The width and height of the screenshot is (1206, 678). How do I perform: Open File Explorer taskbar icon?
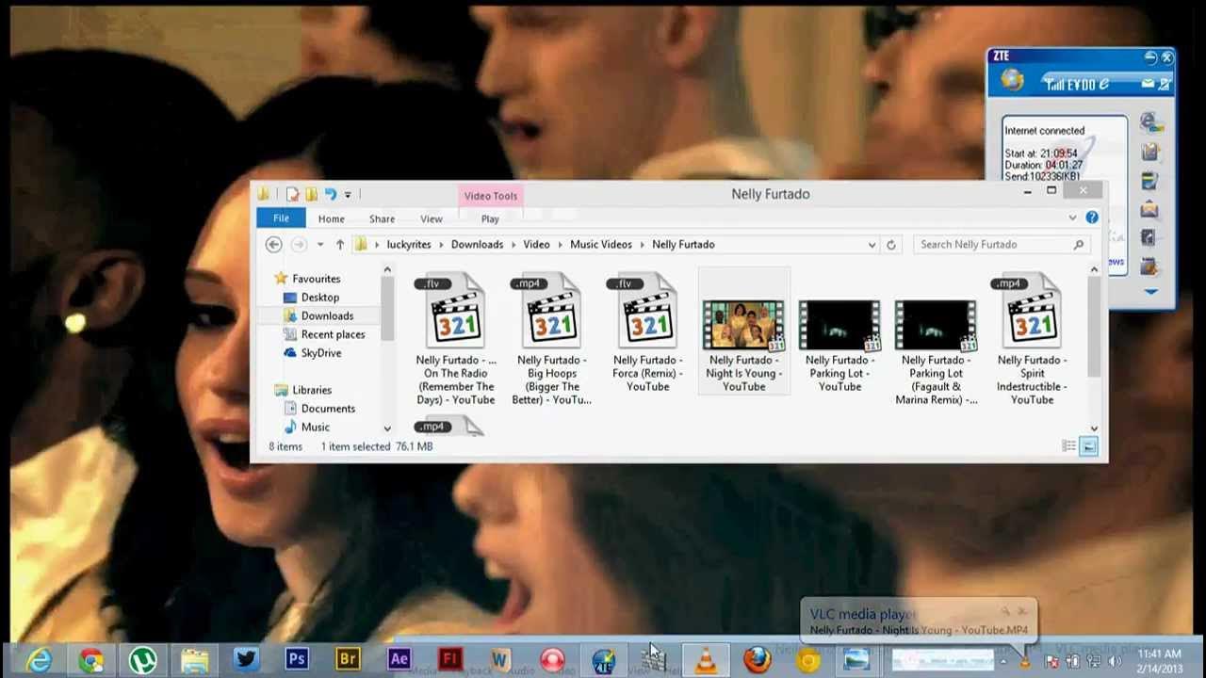click(x=194, y=660)
